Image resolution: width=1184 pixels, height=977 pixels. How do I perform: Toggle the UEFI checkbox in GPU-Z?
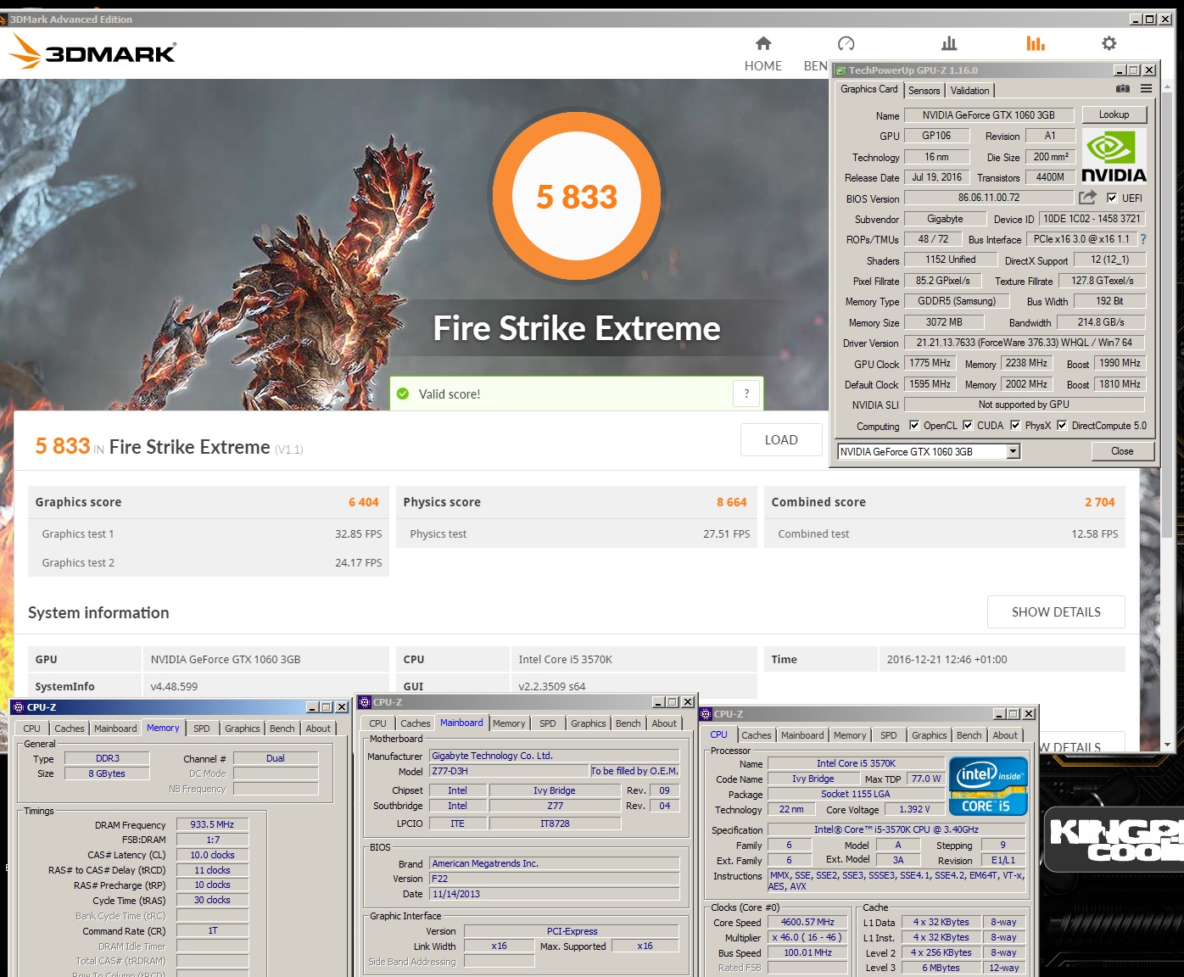coord(1112,198)
